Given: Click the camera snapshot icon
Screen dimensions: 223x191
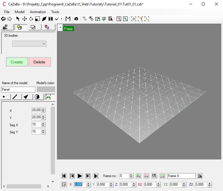Looking at the screenshot, I should [76, 19].
